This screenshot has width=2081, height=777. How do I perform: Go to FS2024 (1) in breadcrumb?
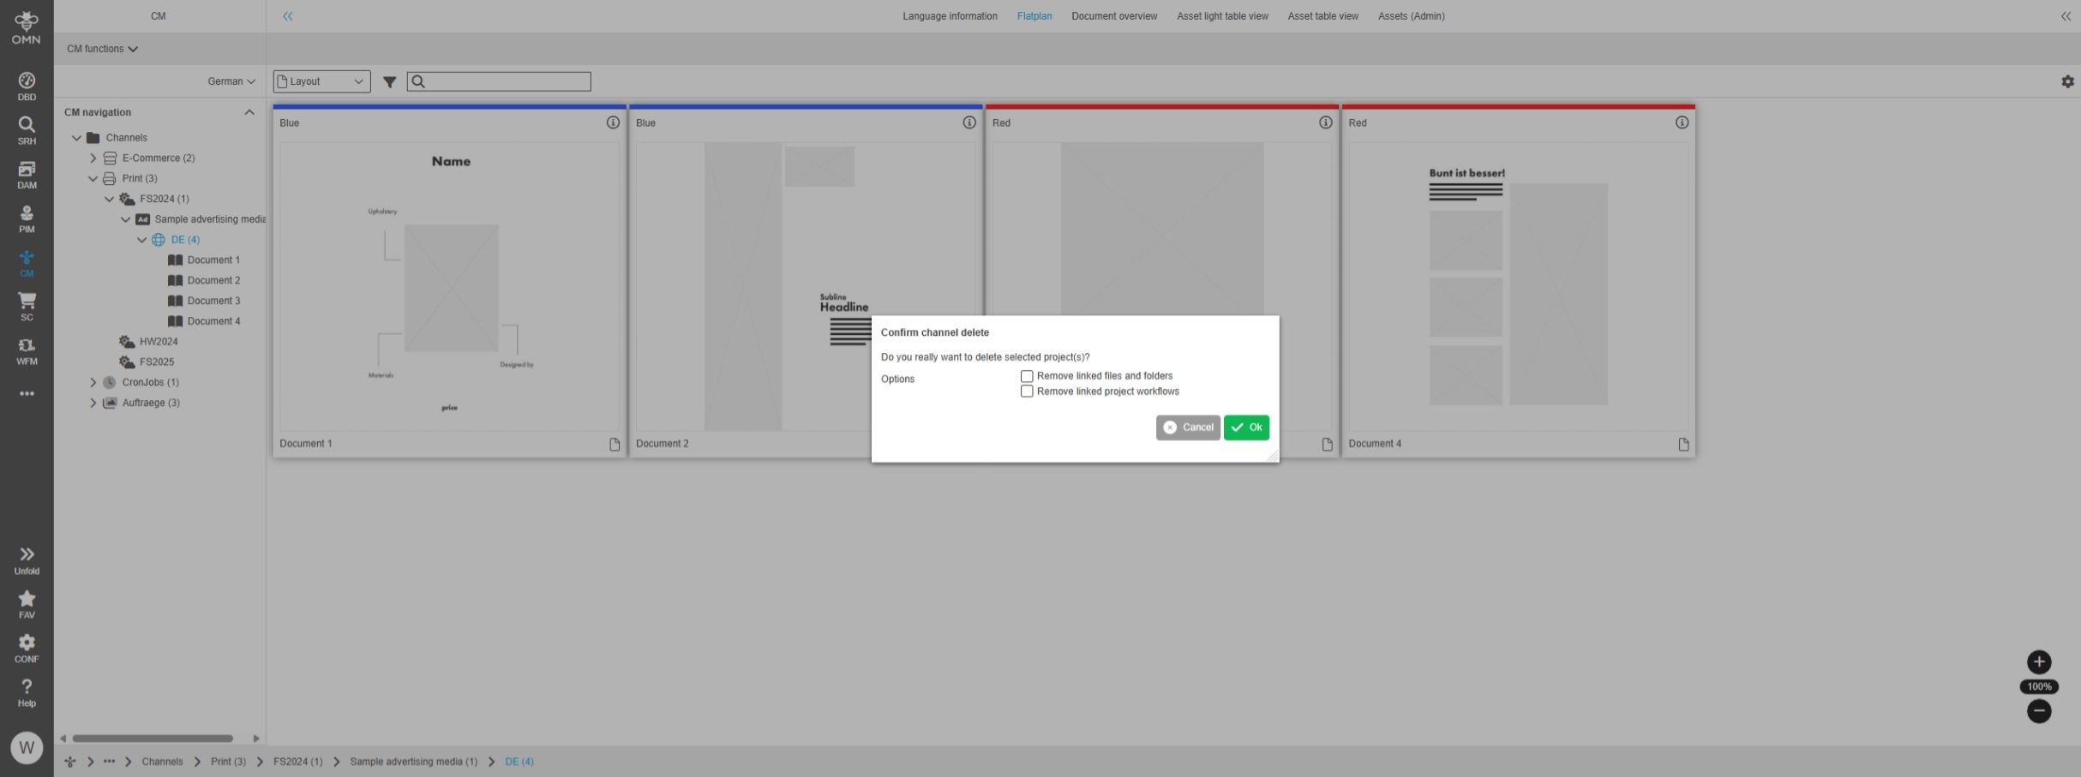297,762
